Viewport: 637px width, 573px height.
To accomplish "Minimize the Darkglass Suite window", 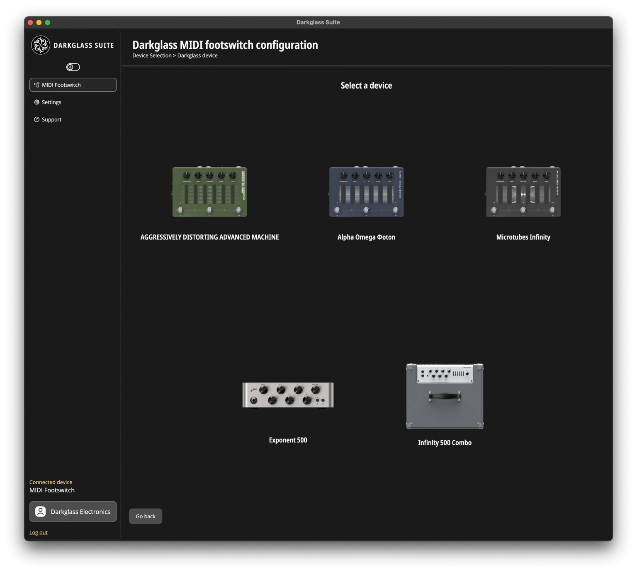I will click(x=39, y=22).
